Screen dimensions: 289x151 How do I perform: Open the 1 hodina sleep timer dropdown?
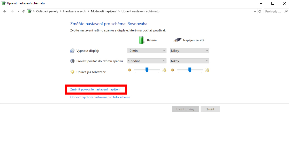coord(147,61)
